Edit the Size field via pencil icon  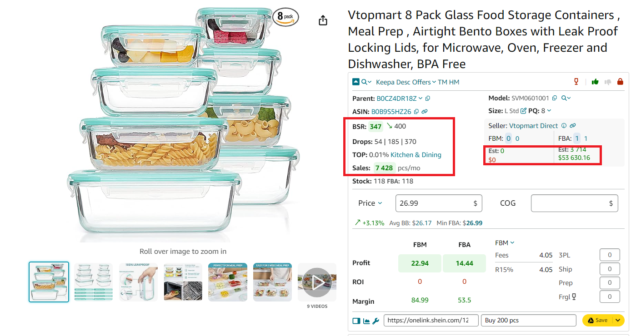point(523,110)
